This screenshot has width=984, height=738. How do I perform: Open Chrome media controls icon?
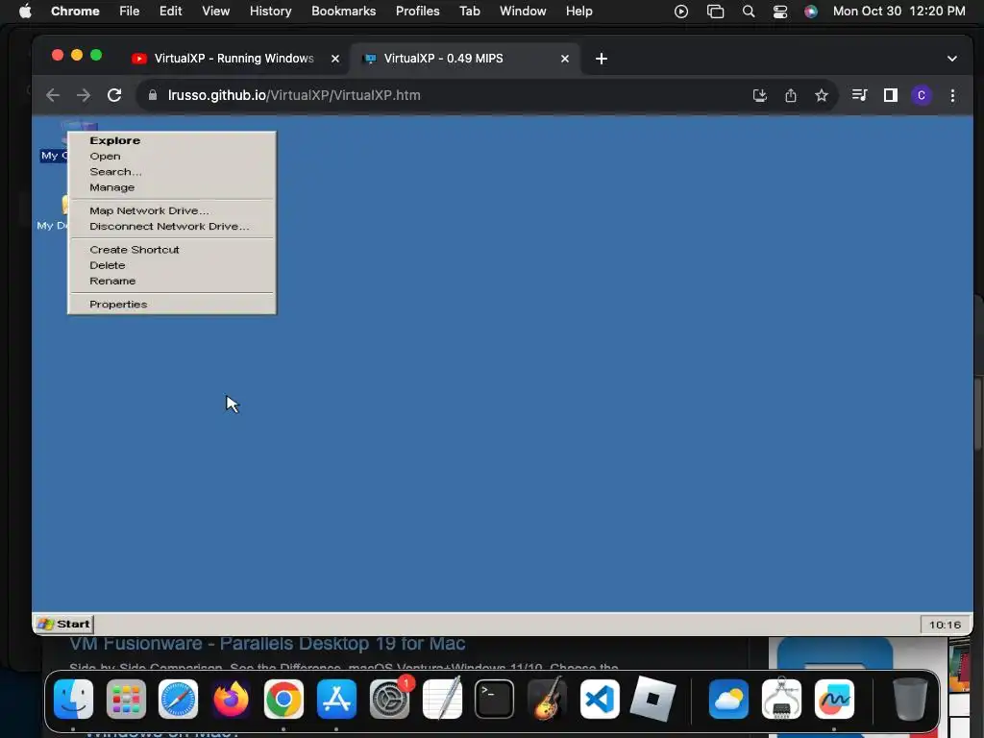coord(859,95)
